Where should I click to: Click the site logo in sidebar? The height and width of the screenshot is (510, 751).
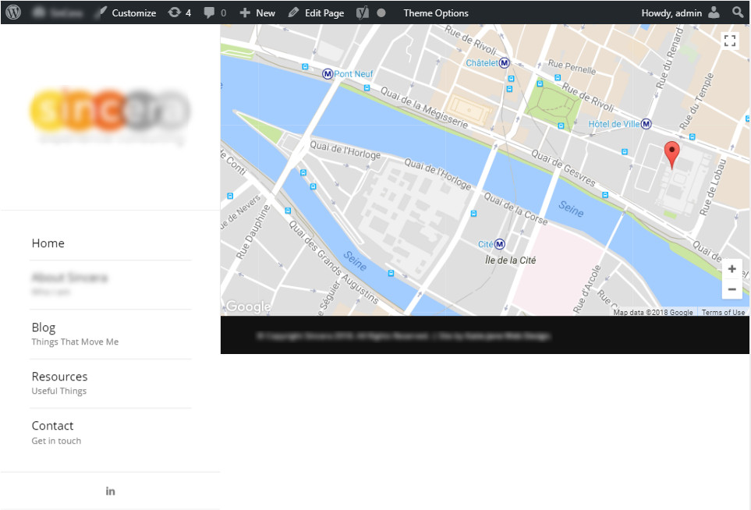pyautogui.click(x=110, y=116)
